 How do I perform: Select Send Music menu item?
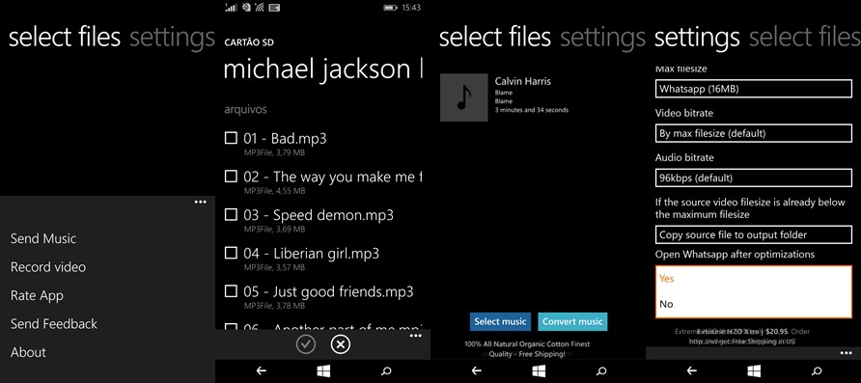(x=43, y=238)
